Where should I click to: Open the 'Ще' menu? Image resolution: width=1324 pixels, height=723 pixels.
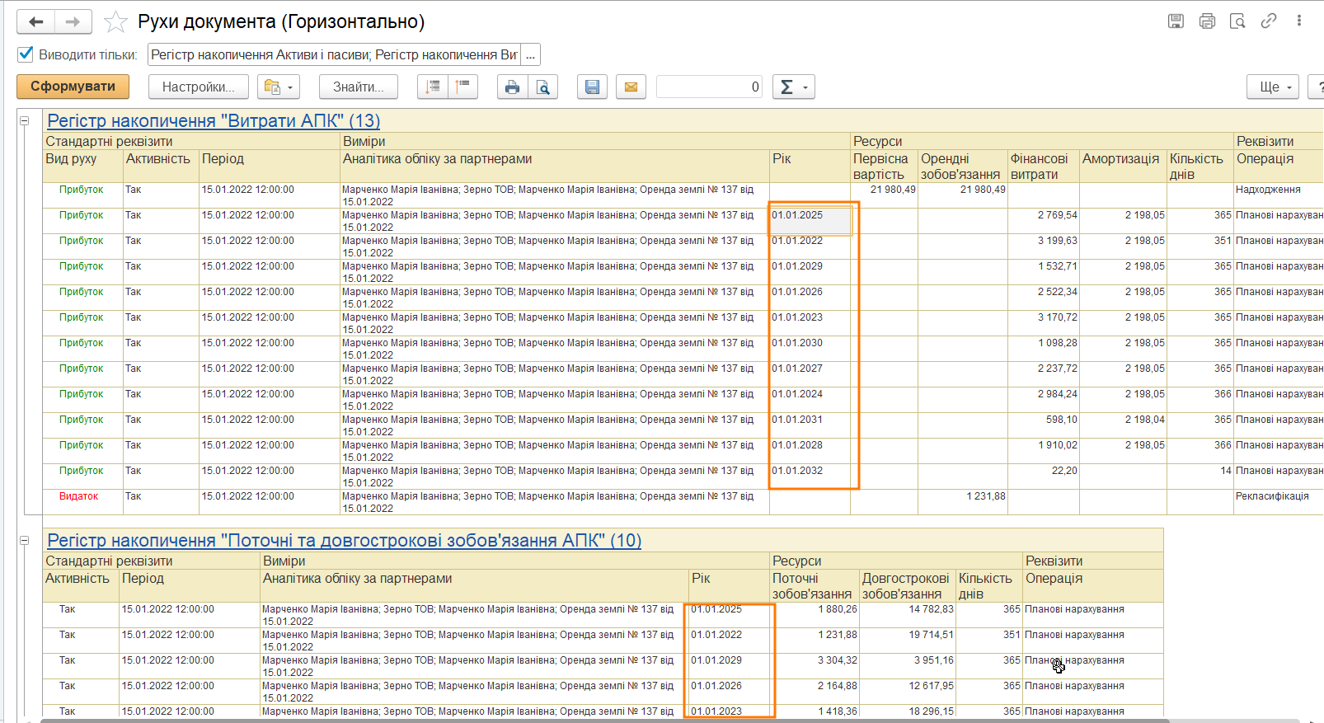tap(1274, 87)
